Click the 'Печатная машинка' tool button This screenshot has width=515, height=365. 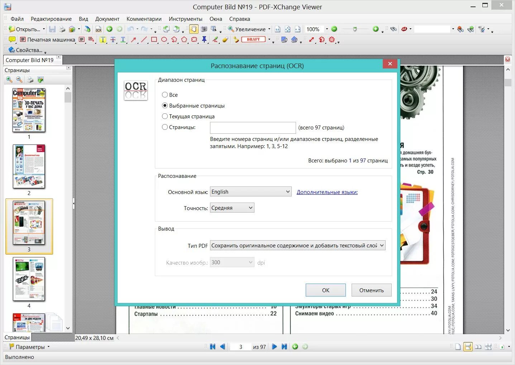point(47,39)
